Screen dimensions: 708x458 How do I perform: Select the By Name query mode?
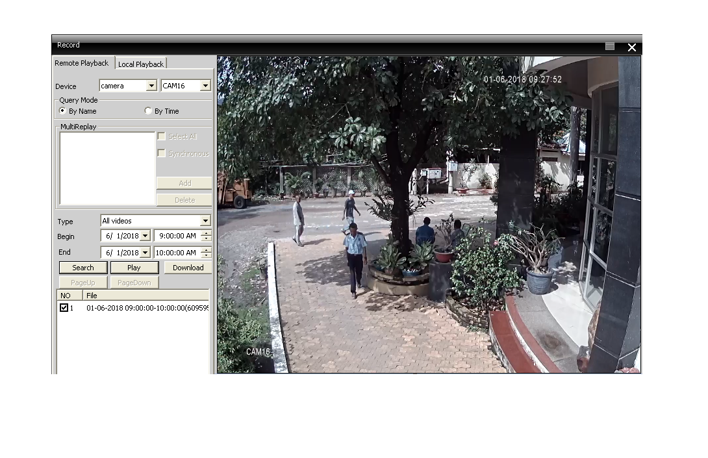pos(62,111)
